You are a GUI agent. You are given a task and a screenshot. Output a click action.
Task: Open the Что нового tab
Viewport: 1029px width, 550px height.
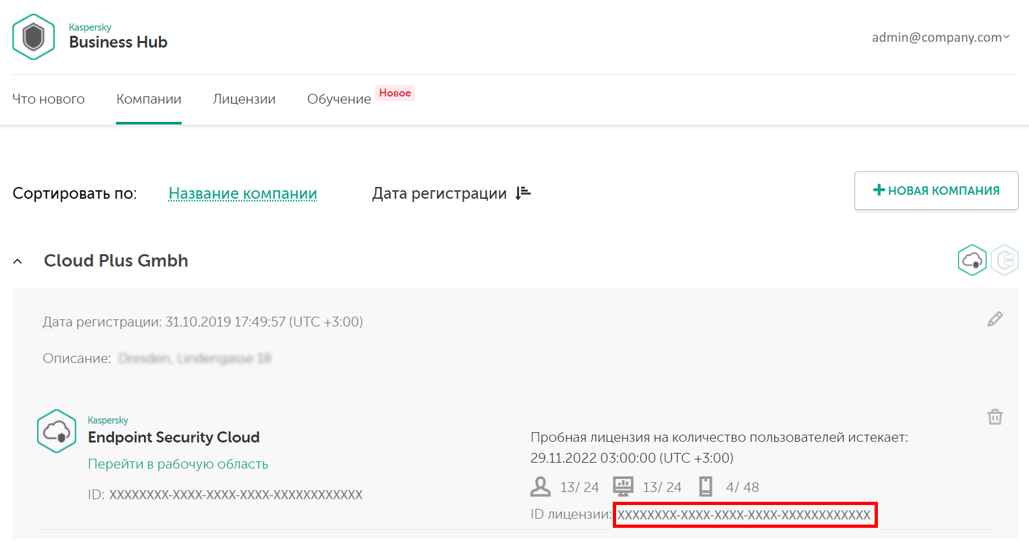[49, 99]
